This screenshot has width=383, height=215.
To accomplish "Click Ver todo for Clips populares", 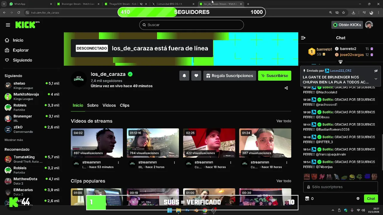I will (284, 181).
